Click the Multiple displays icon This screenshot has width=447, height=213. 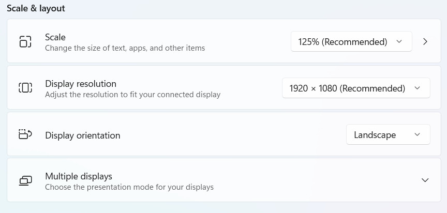(25, 181)
